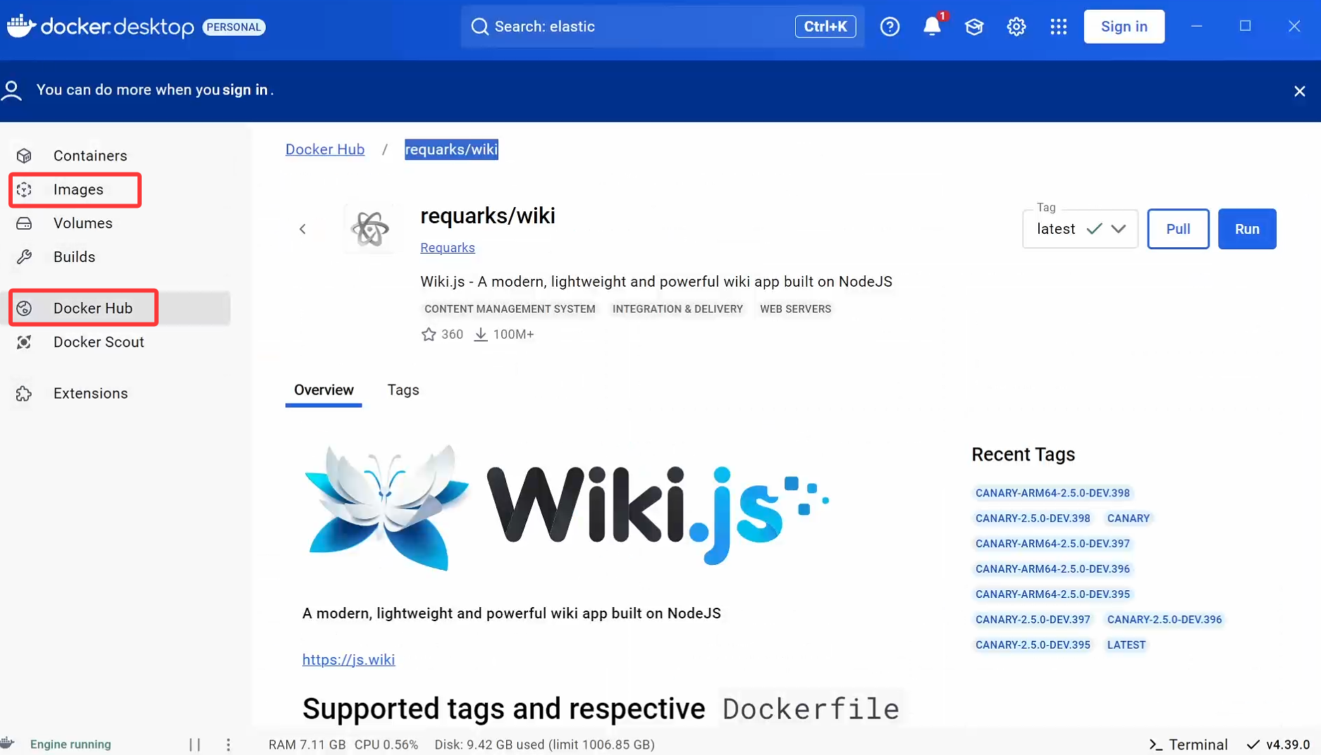Click the Run button
The image size is (1321, 755).
click(1247, 229)
